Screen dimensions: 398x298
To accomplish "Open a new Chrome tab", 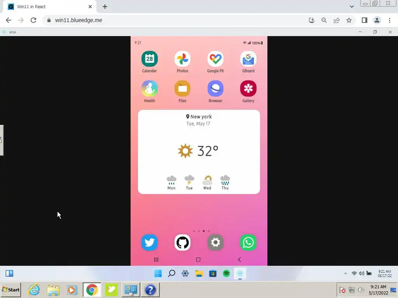I will click(105, 7).
